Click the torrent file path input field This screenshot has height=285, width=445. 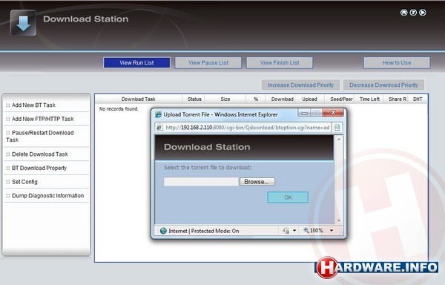tap(201, 182)
